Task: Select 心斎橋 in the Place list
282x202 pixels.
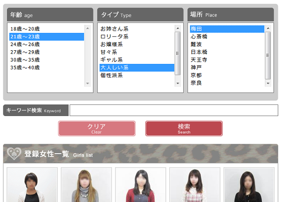Action: coord(199,37)
